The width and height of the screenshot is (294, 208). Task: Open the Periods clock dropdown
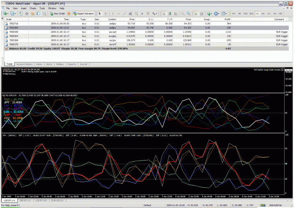tap(216, 14)
